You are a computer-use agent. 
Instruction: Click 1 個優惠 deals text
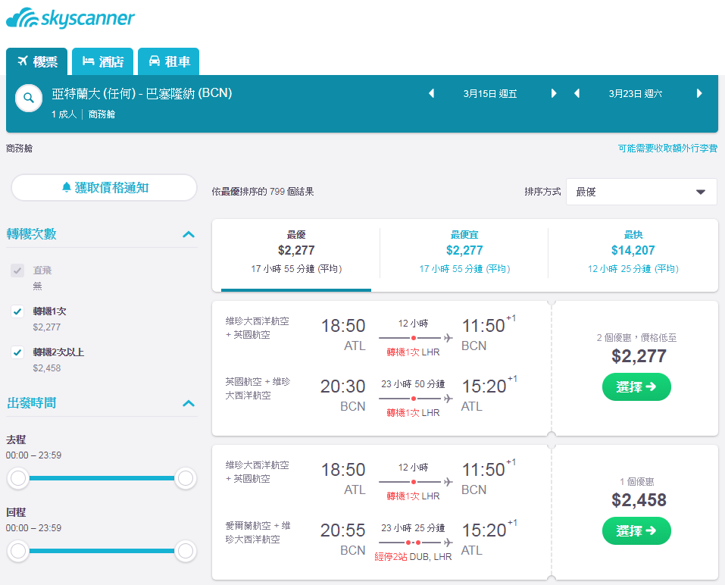click(636, 482)
